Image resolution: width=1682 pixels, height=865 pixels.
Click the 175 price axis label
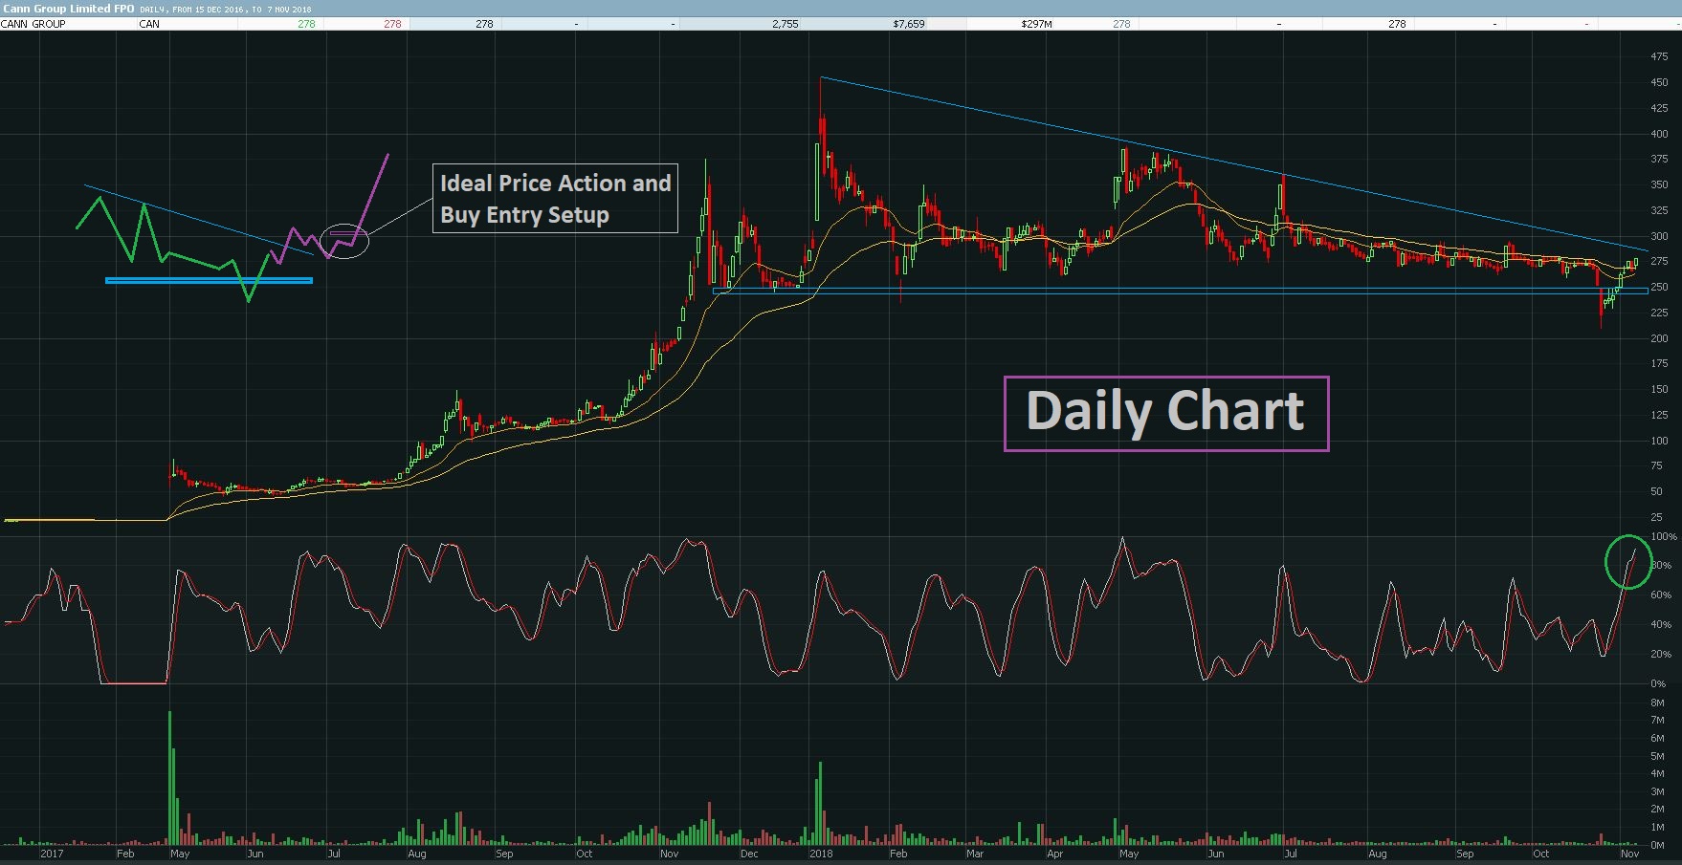(1659, 364)
